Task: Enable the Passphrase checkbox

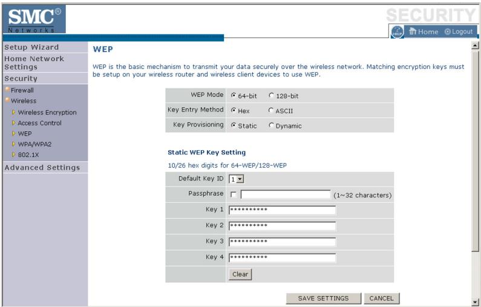Action: [x=234, y=194]
